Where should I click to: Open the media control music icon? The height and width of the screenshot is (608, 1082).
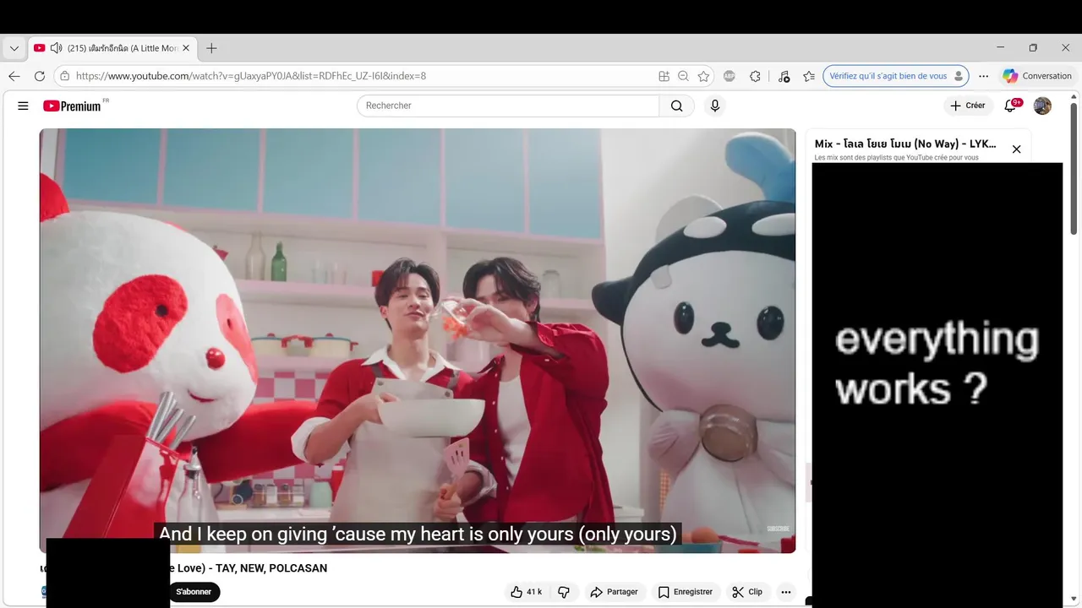pos(784,76)
